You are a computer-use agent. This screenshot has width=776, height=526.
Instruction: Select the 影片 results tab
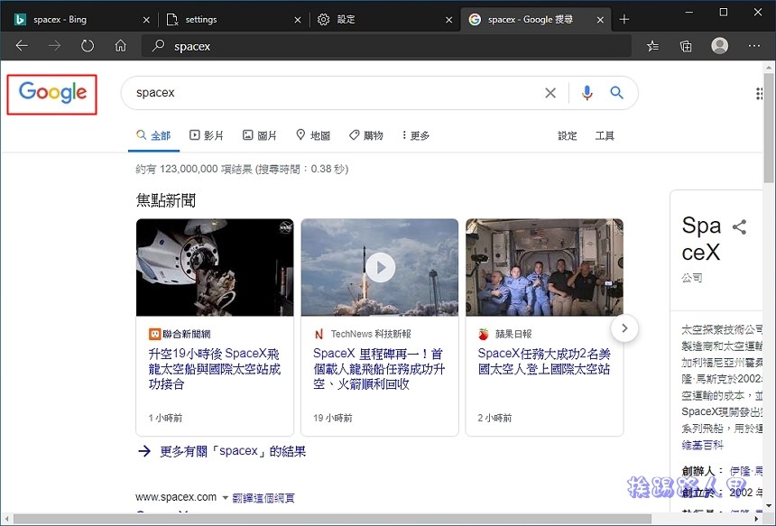coord(207,135)
